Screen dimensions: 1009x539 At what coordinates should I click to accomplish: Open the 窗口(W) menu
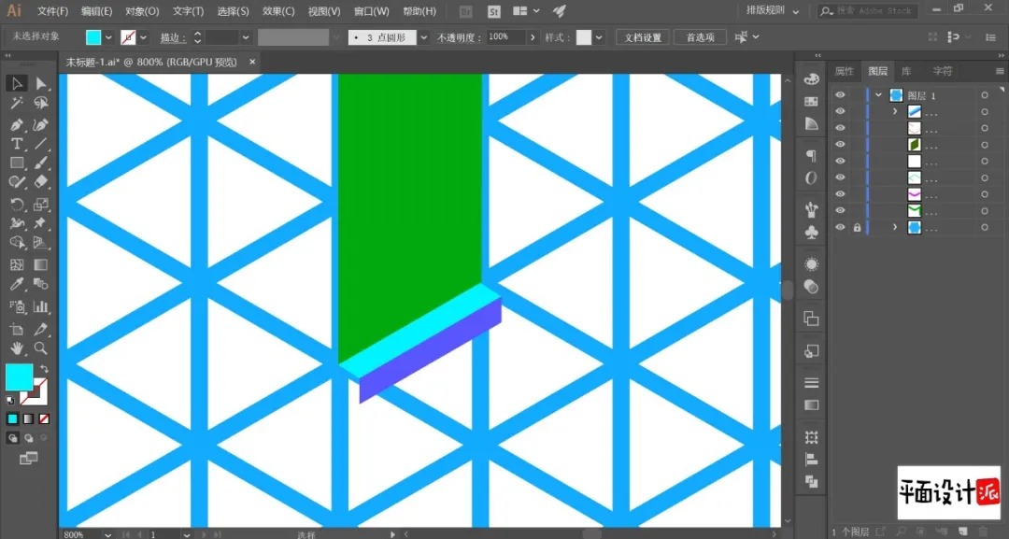pyautogui.click(x=371, y=11)
